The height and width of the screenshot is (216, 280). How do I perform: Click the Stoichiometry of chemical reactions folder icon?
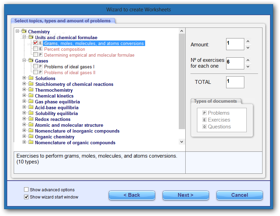31,84
